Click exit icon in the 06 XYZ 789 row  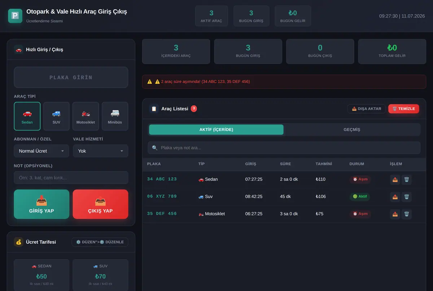click(x=395, y=197)
